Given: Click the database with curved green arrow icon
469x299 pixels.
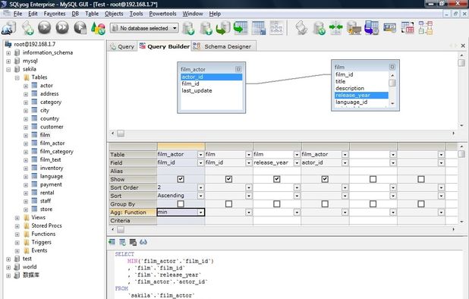Looking at the screenshot, I should click(x=223, y=28).
